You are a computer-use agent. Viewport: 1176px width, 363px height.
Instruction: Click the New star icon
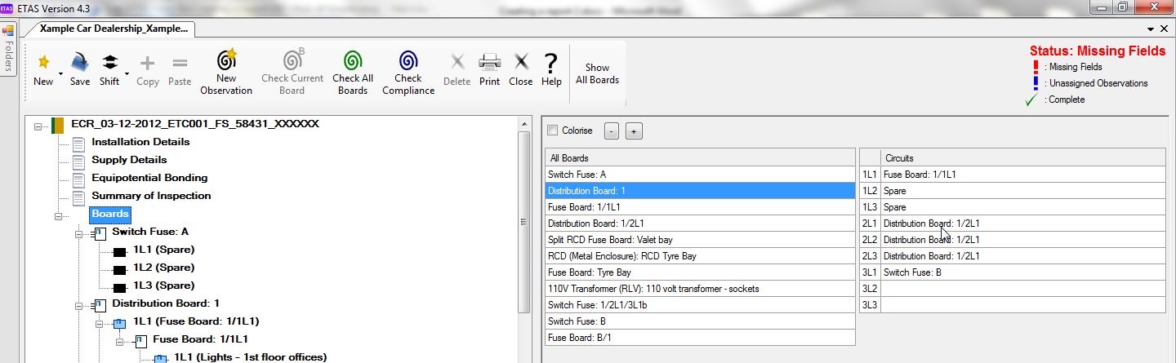(43, 62)
